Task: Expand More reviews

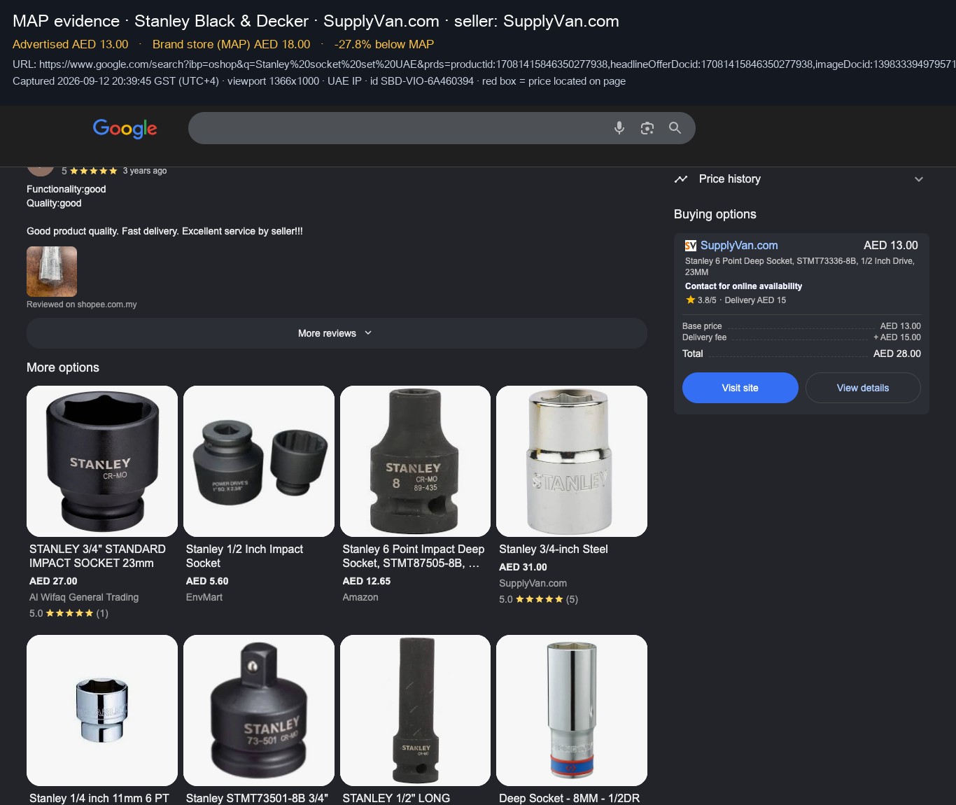Action: click(x=337, y=333)
